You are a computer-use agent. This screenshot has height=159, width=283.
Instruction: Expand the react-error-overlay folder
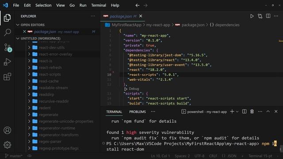(x=29, y=54)
